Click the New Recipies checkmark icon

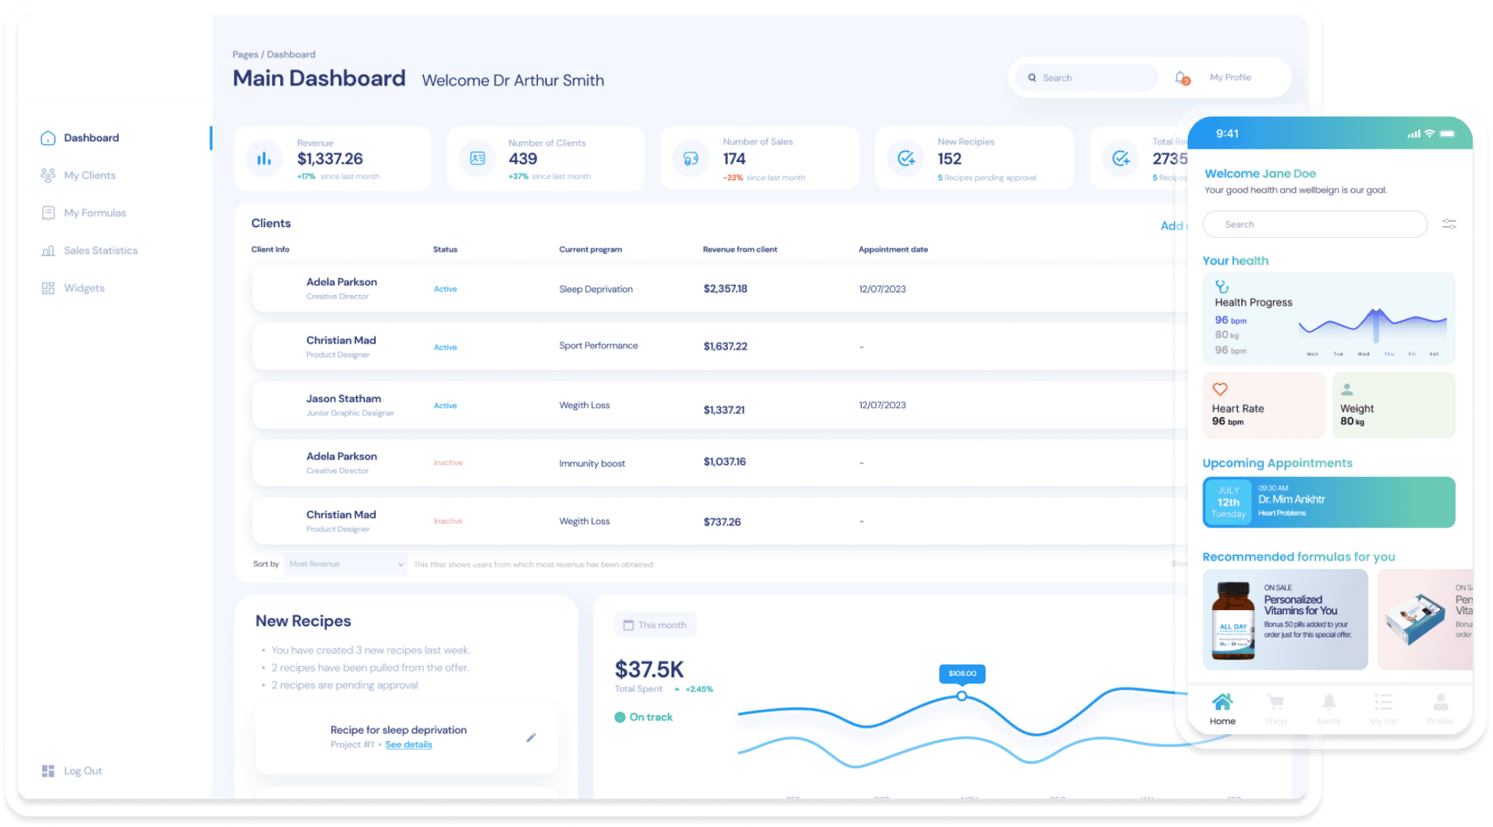click(x=906, y=159)
